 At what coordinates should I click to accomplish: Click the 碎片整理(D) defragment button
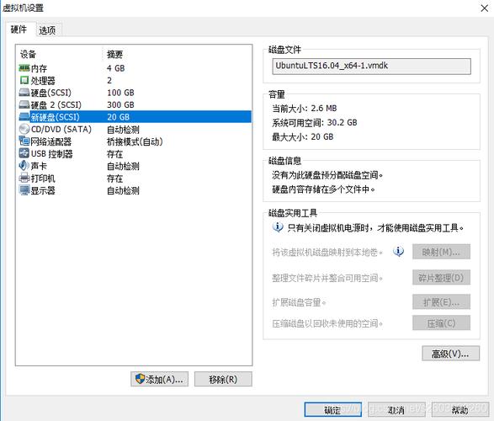(441, 277)
